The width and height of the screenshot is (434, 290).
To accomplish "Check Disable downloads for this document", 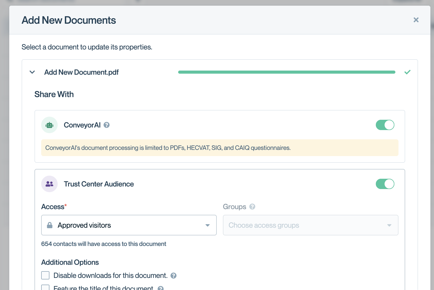I will (x=45, y=275).
